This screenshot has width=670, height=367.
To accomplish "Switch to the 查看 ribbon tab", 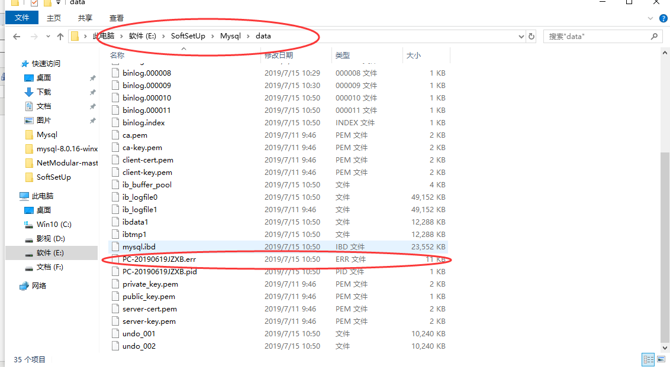I will tap(116, 18).
